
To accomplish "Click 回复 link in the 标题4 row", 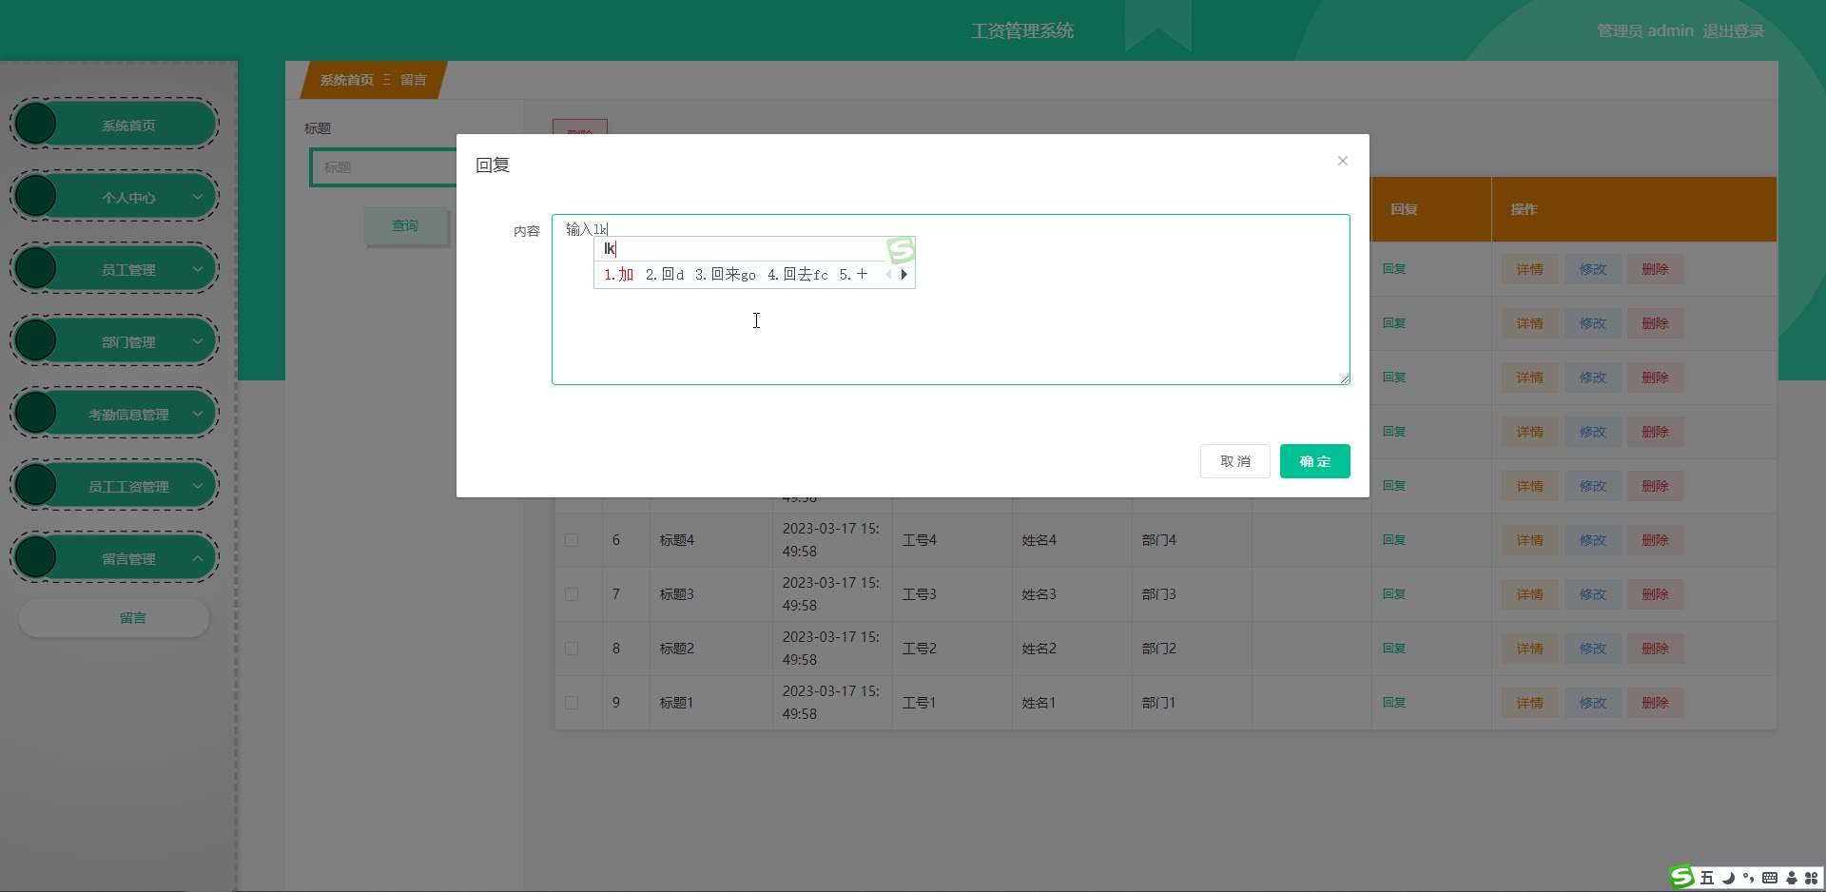I will (1394, 540).
